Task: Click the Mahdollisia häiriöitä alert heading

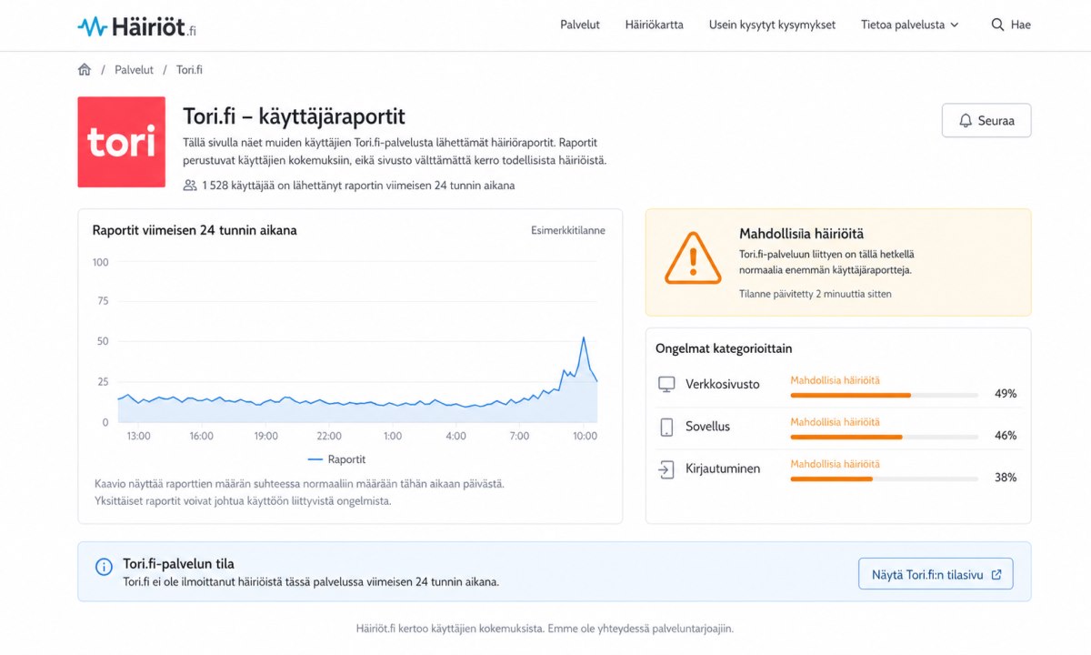Action: (802, 234)
